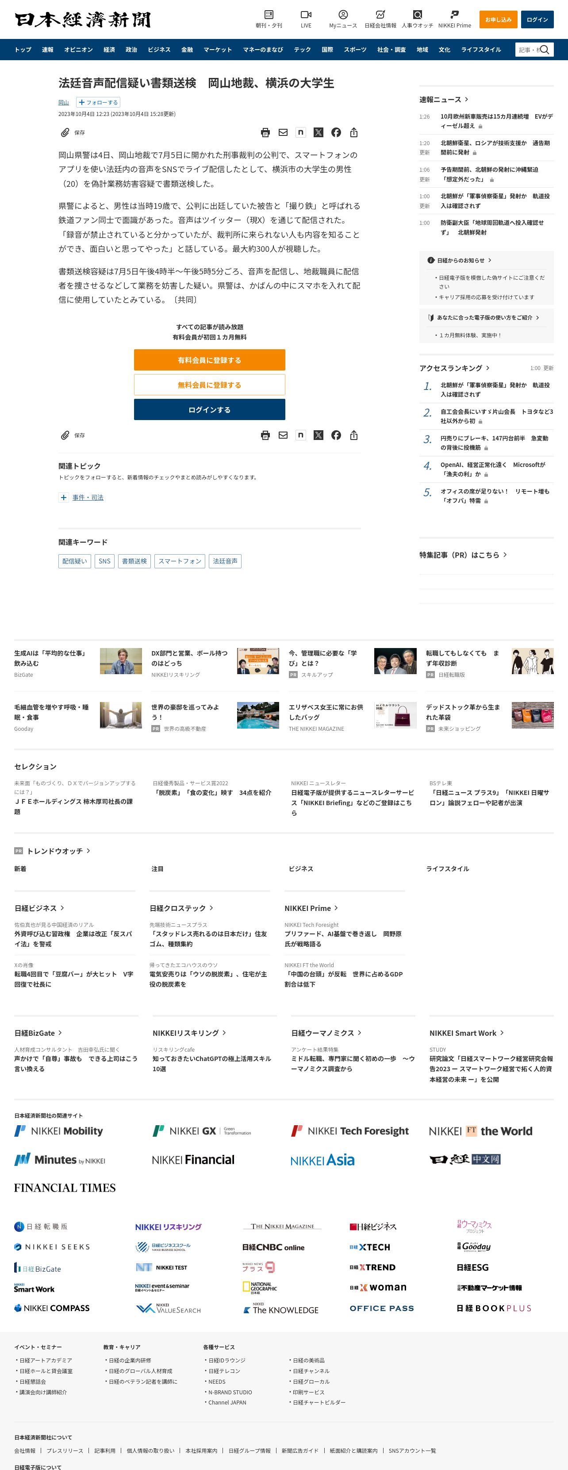Expand アクセスランキング chevron
Image resolution: width=568 pixels, height=1470 pixels.
[487, 368]
